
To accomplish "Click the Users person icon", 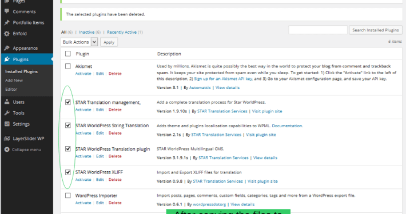I will click(7, 102).
